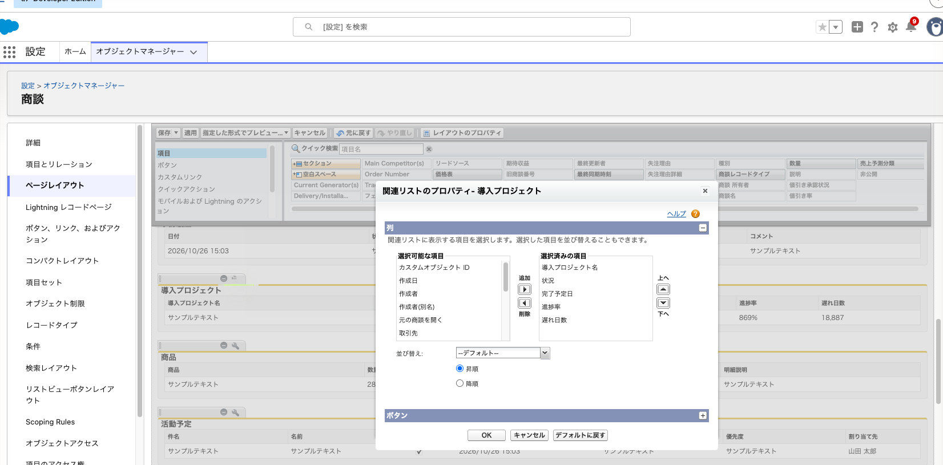
Task: Click キャンセル in the dialog
Action: pyautogui.click(x=529, y=435)
